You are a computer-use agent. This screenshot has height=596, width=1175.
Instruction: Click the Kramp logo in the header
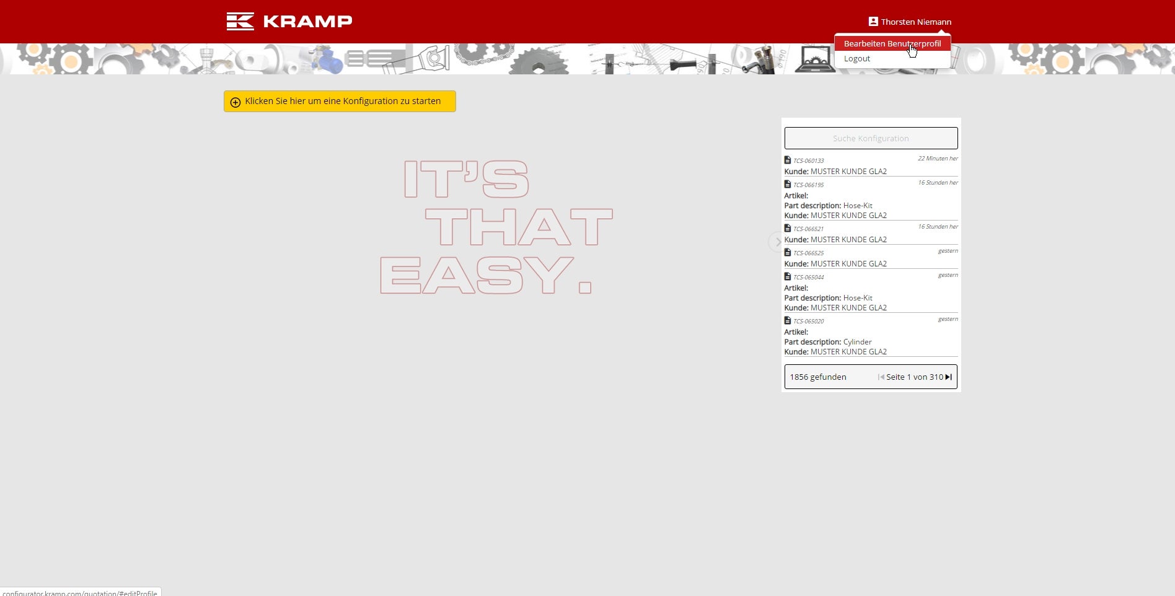tap(289, 21)
